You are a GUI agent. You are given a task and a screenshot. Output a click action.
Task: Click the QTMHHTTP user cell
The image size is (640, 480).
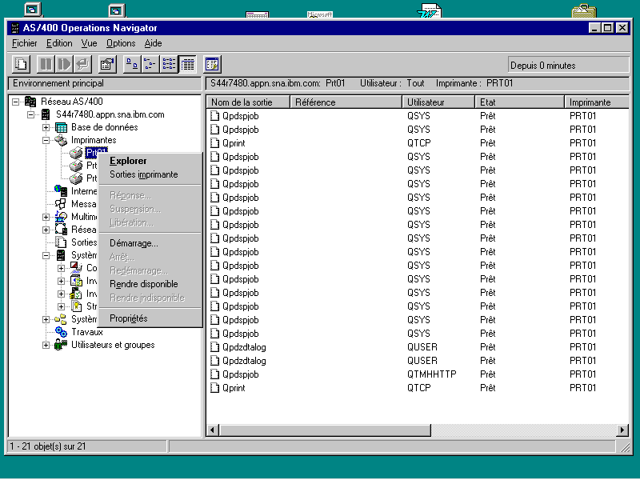432,374
